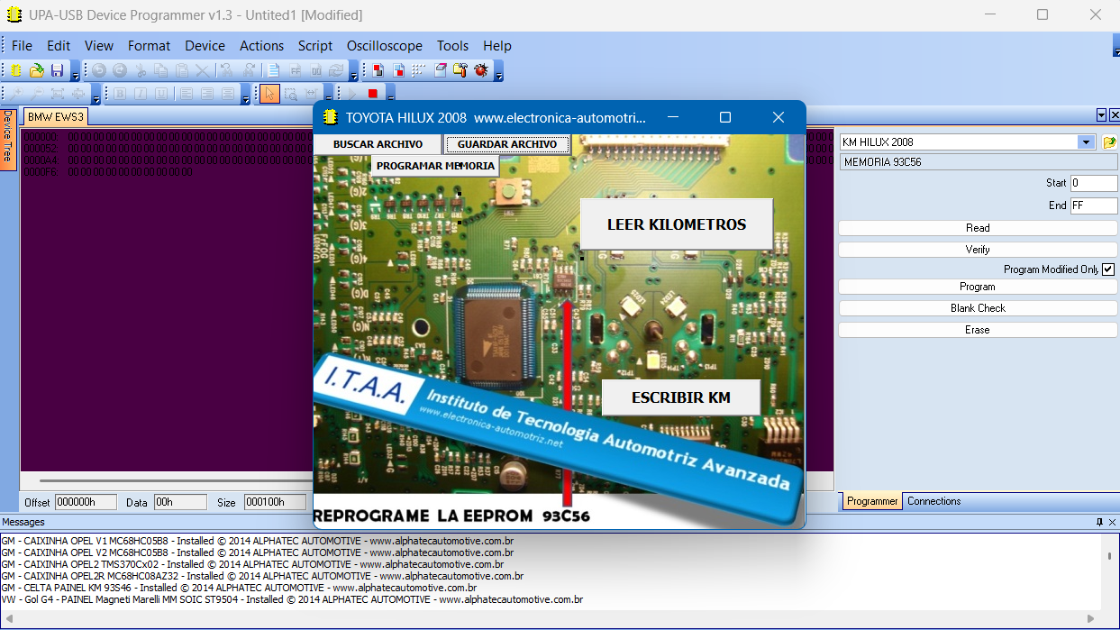Click the hammer tools icon
Screen dimensions: 1120x630
click(x=460, y=70)
